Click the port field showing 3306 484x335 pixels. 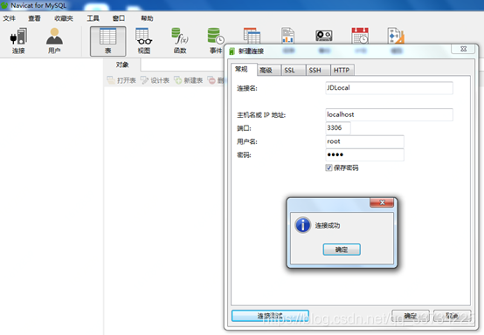338,128
